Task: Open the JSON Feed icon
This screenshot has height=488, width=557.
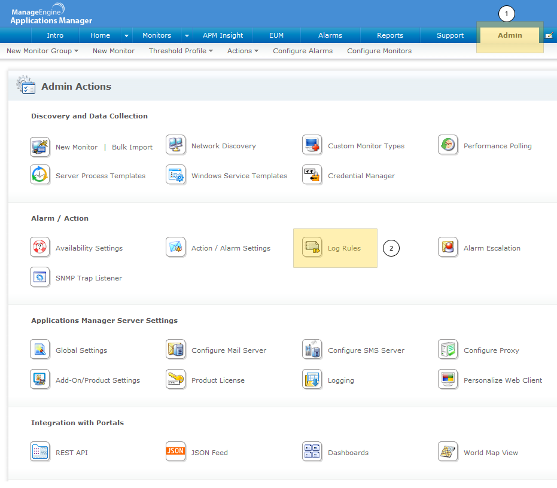Action: tap(175, 452)
